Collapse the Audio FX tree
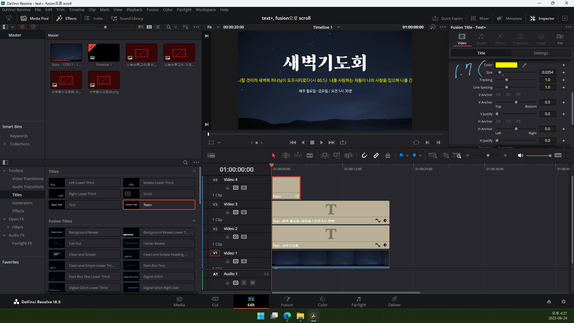 (4, 235)
